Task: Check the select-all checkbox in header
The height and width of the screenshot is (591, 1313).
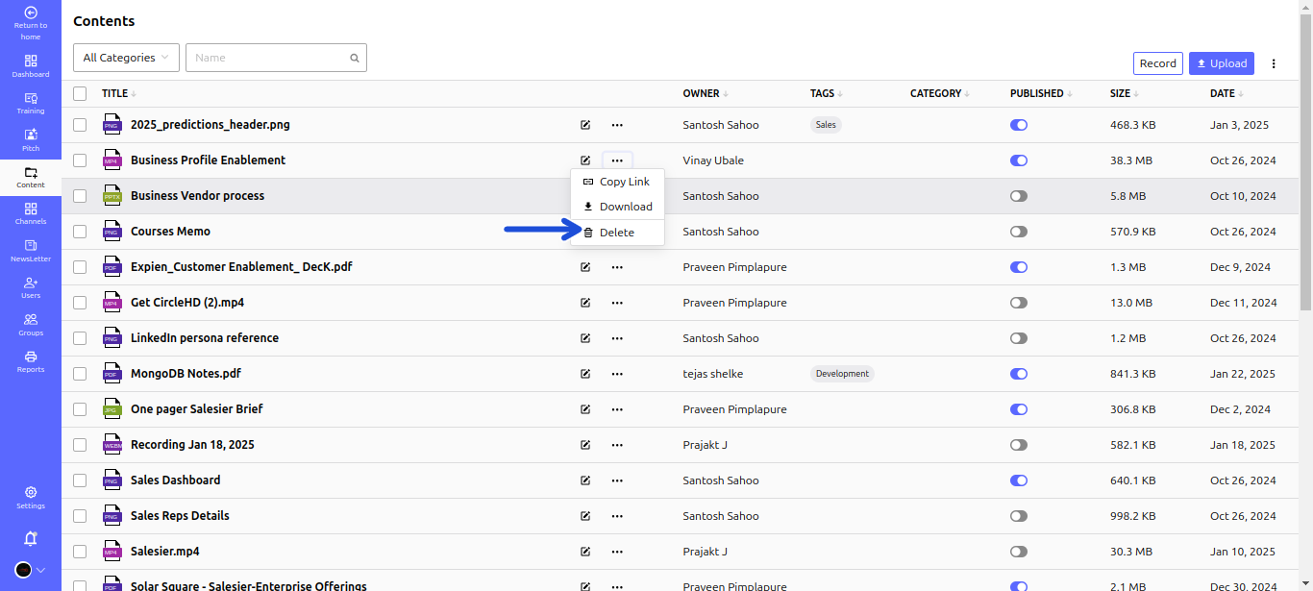Action: click(80, 93)
